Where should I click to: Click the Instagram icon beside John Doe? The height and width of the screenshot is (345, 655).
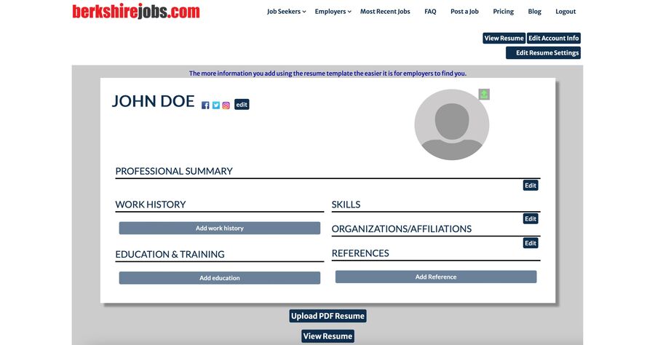click(x=226, y=106)
